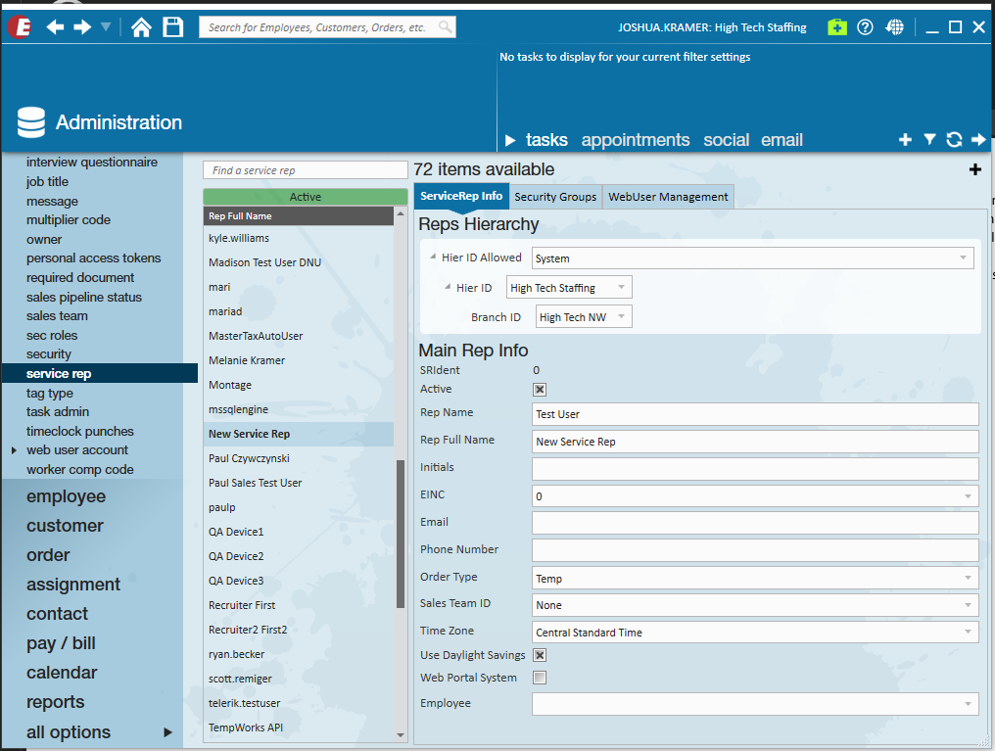This screenshot has width=995, height=751.
Task: Switch to the email tab
Action: point(782,140)
